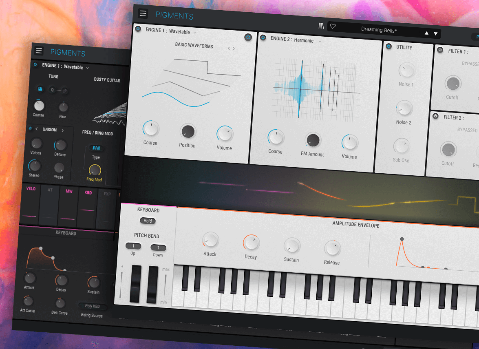
Task: Click the Engine 2 Coarse knob
Action: [276, 137]
